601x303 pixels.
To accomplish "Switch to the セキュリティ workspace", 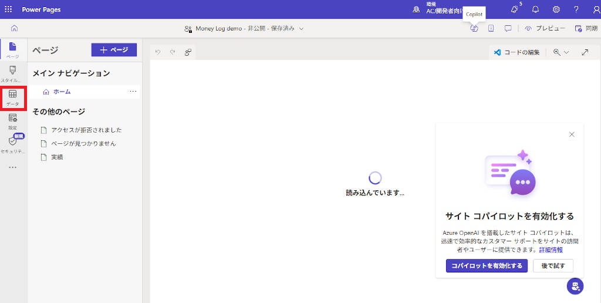I will (x=13, y=144).
